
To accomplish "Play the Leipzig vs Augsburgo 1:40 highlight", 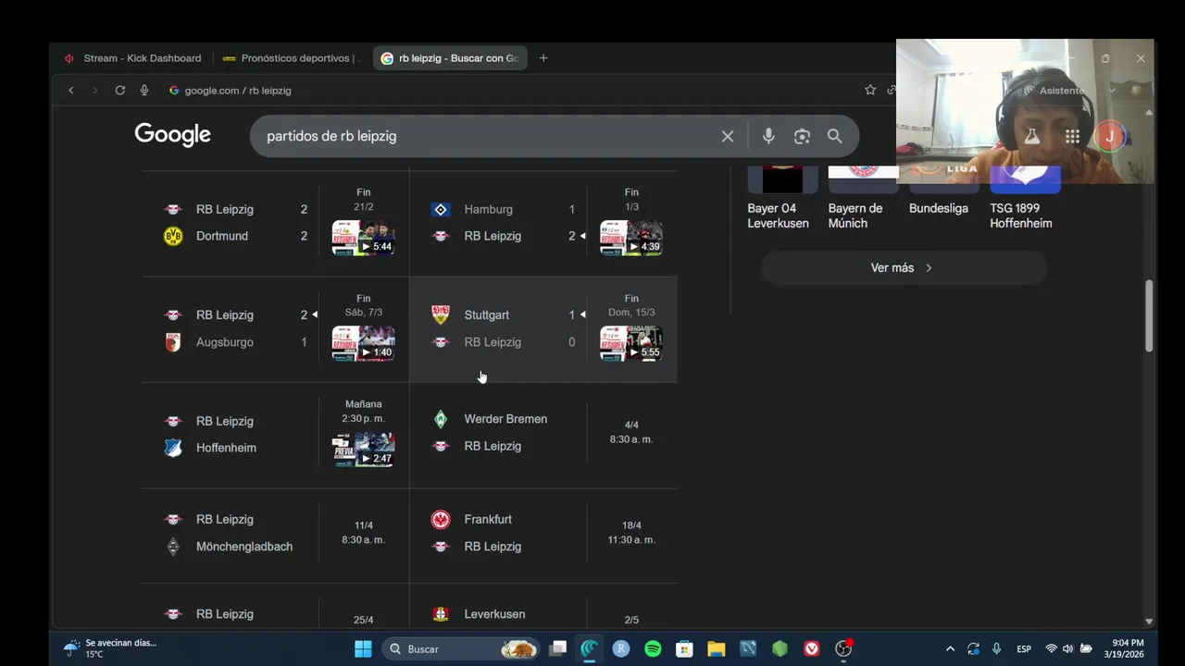I will 364,343.
